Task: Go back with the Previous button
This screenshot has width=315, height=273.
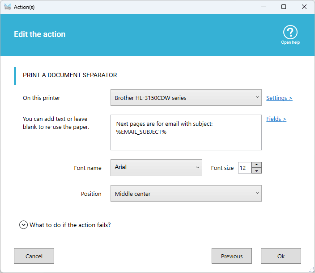Action: point(232,256)
